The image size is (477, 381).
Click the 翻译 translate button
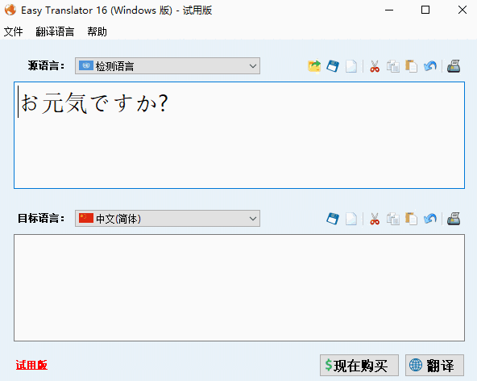[x=434, y=365]
